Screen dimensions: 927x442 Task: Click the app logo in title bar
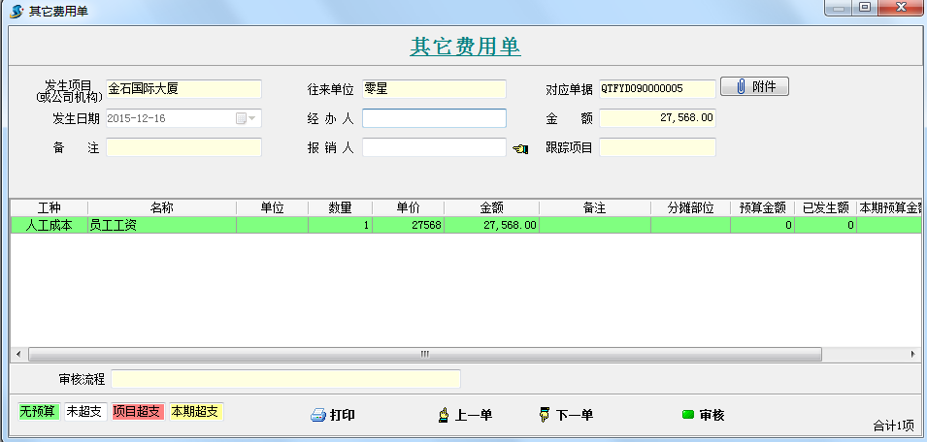17,9
